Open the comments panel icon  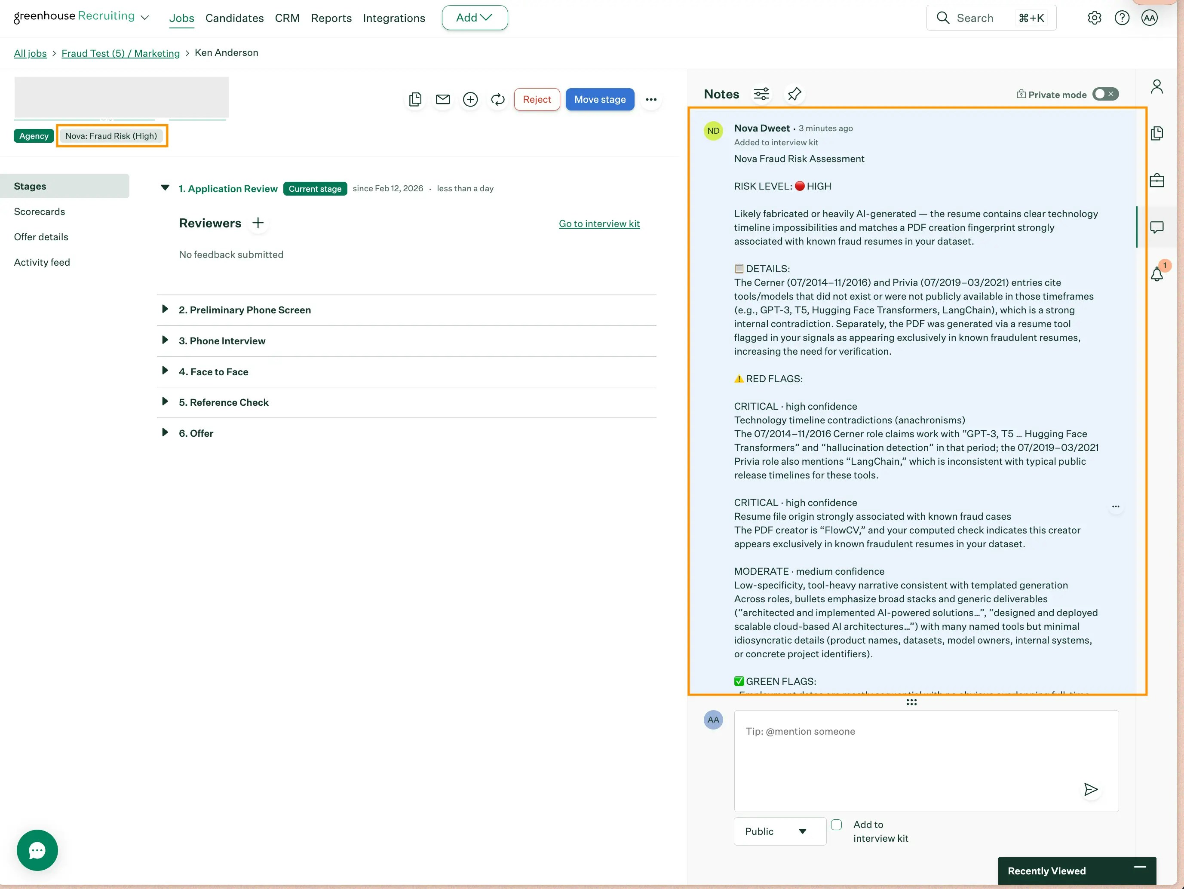click(1157, 227)
